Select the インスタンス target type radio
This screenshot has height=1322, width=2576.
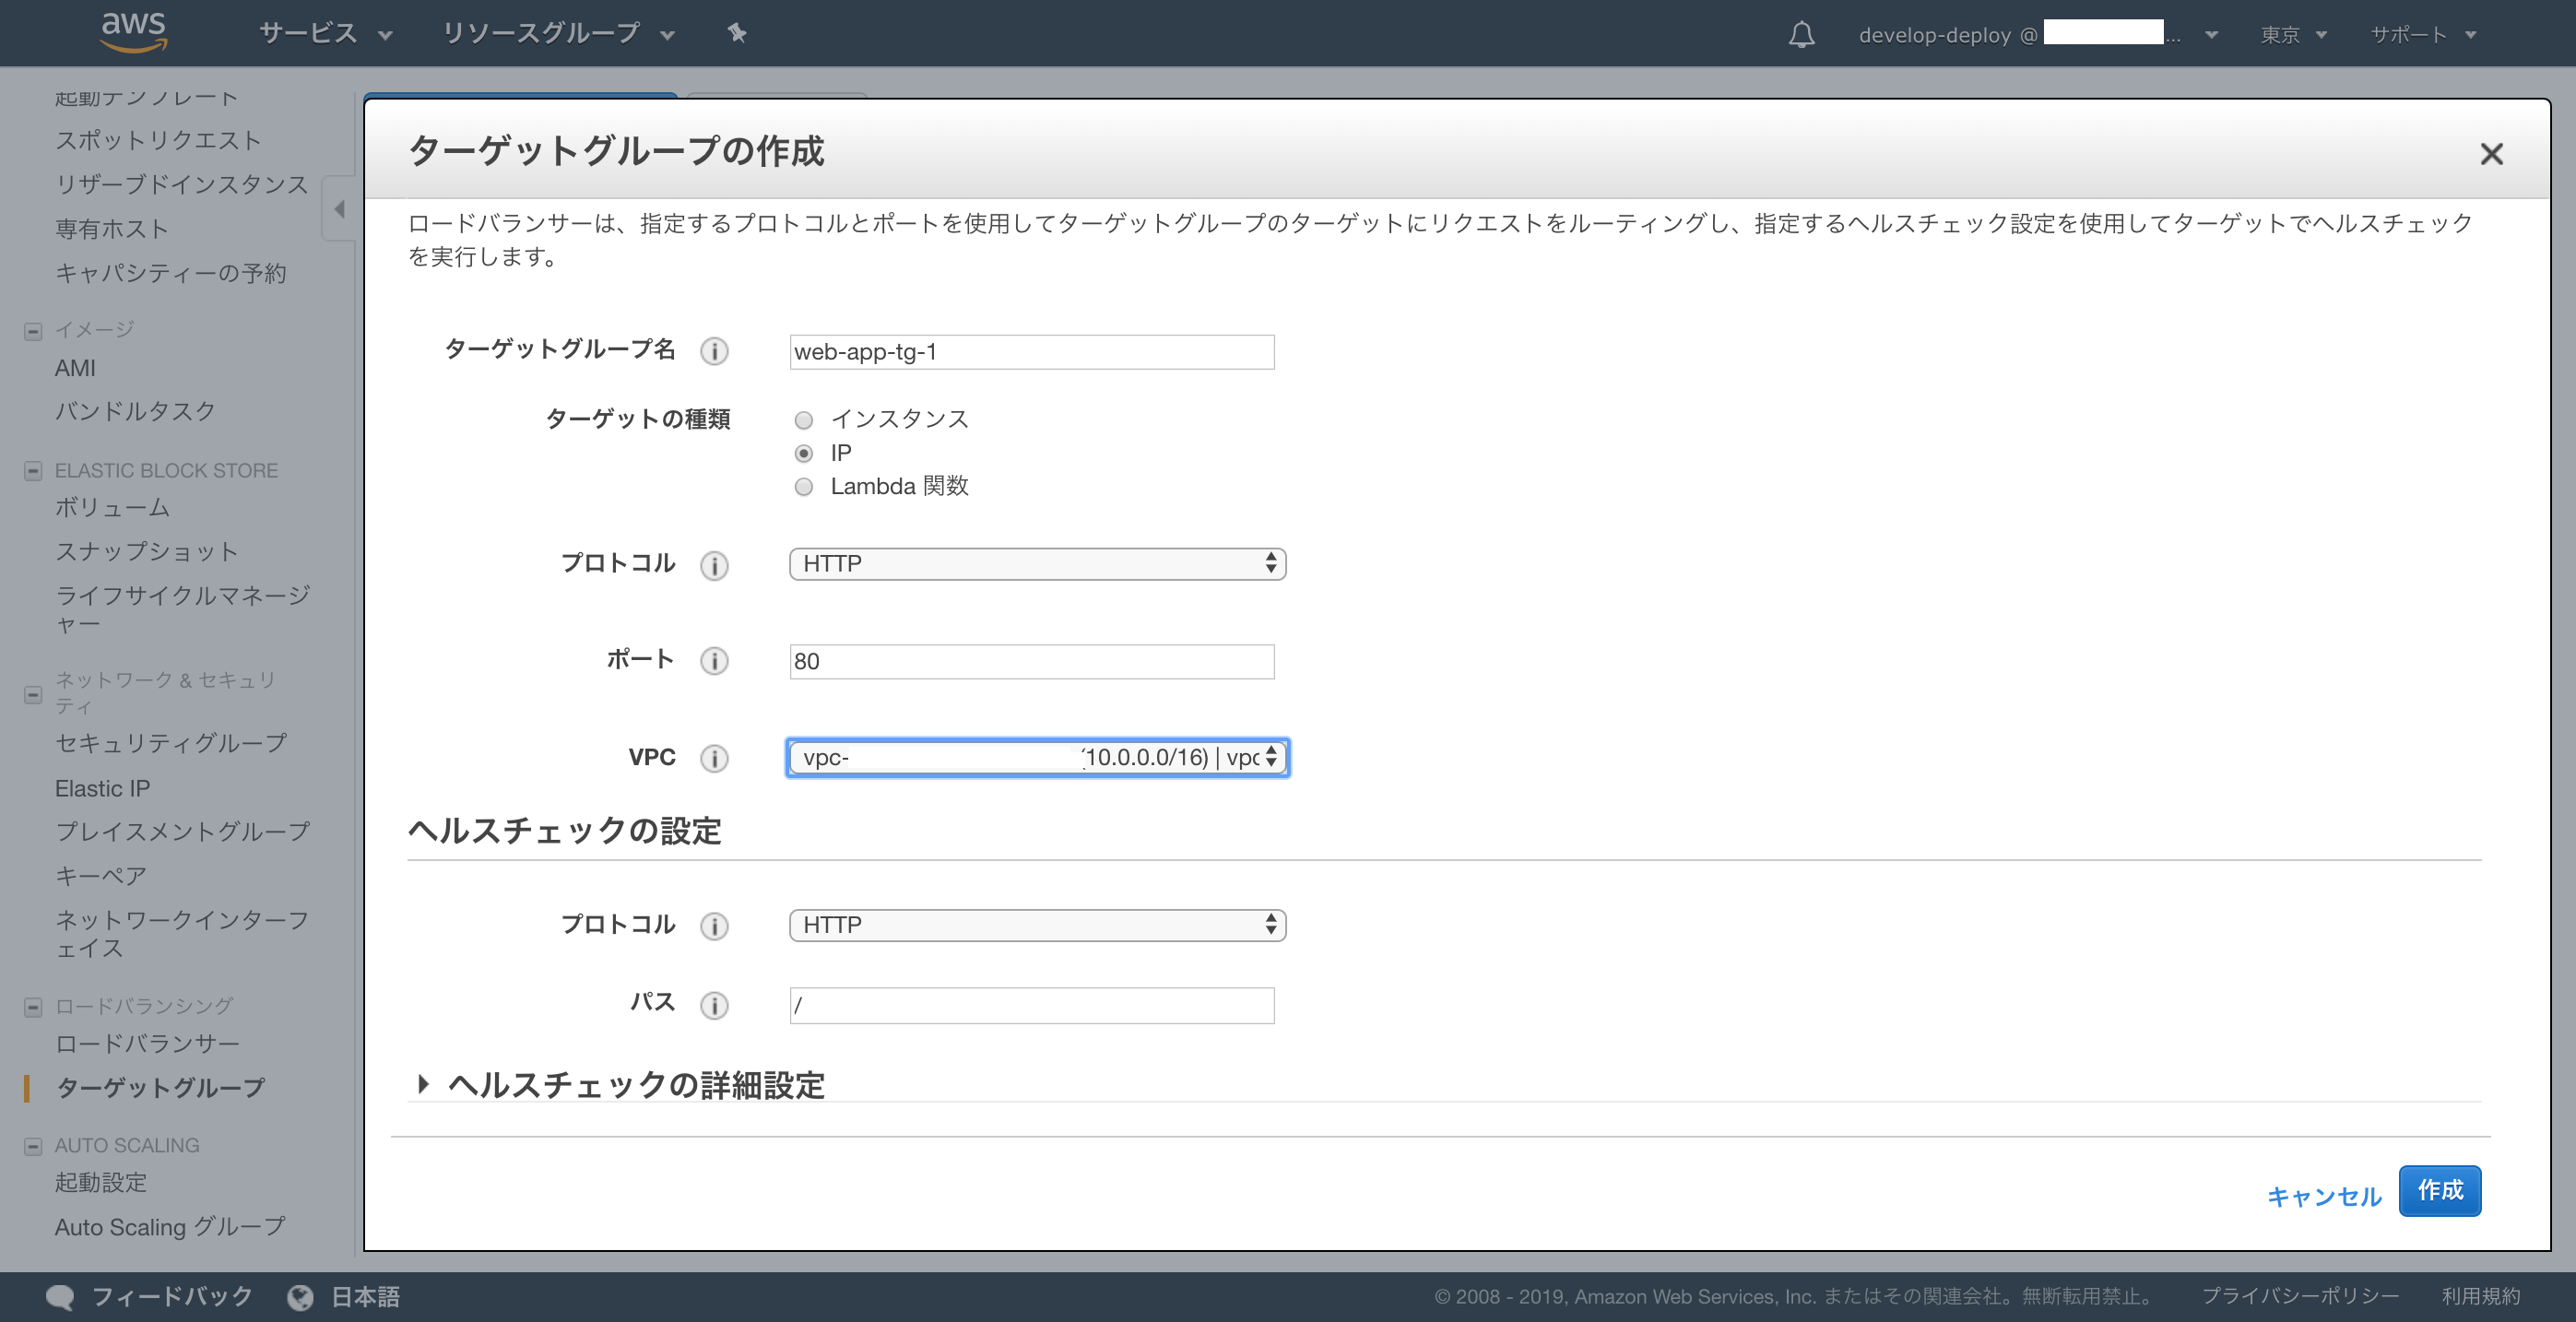pos(804,420)
